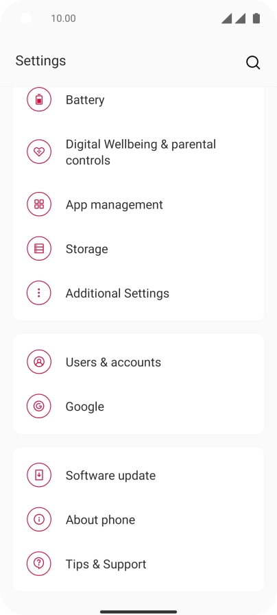The height and width of the screenshot is (615, 277).
Task: Tap the Additional Settings three-dot icon
Action: 39,293
